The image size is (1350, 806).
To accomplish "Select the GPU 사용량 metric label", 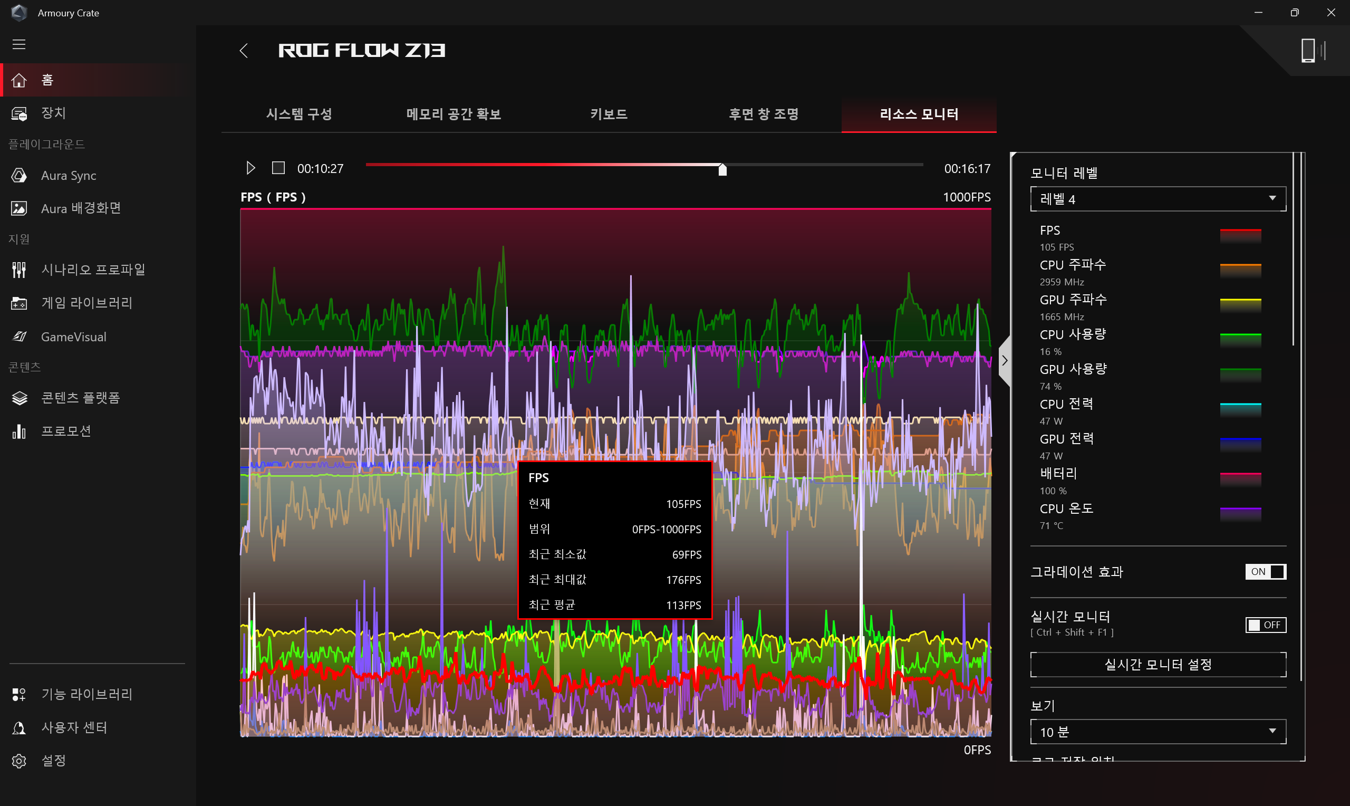I will pyautogui.click(x=1073, y=369).
